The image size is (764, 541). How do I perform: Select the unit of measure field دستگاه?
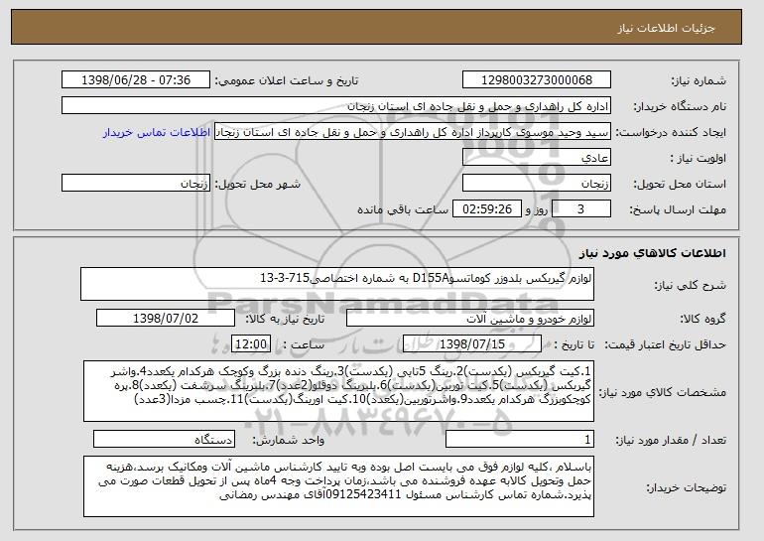[164, 439]
